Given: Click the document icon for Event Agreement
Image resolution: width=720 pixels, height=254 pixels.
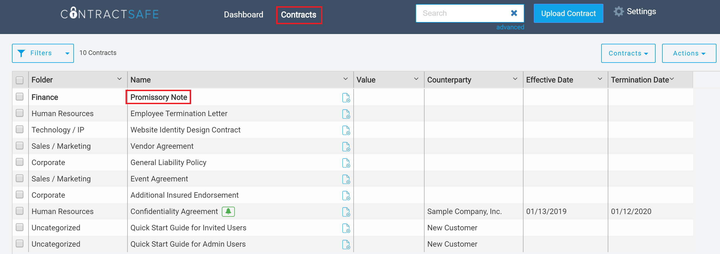Looking at the screenshot, I should (346, 179).
